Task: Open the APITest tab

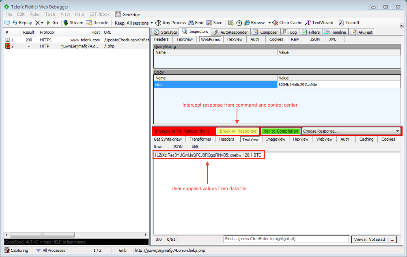Action: click(362, 32)
